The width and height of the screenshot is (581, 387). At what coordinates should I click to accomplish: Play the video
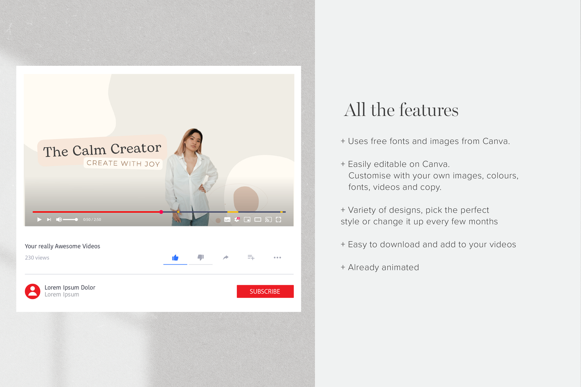(39, 220)
